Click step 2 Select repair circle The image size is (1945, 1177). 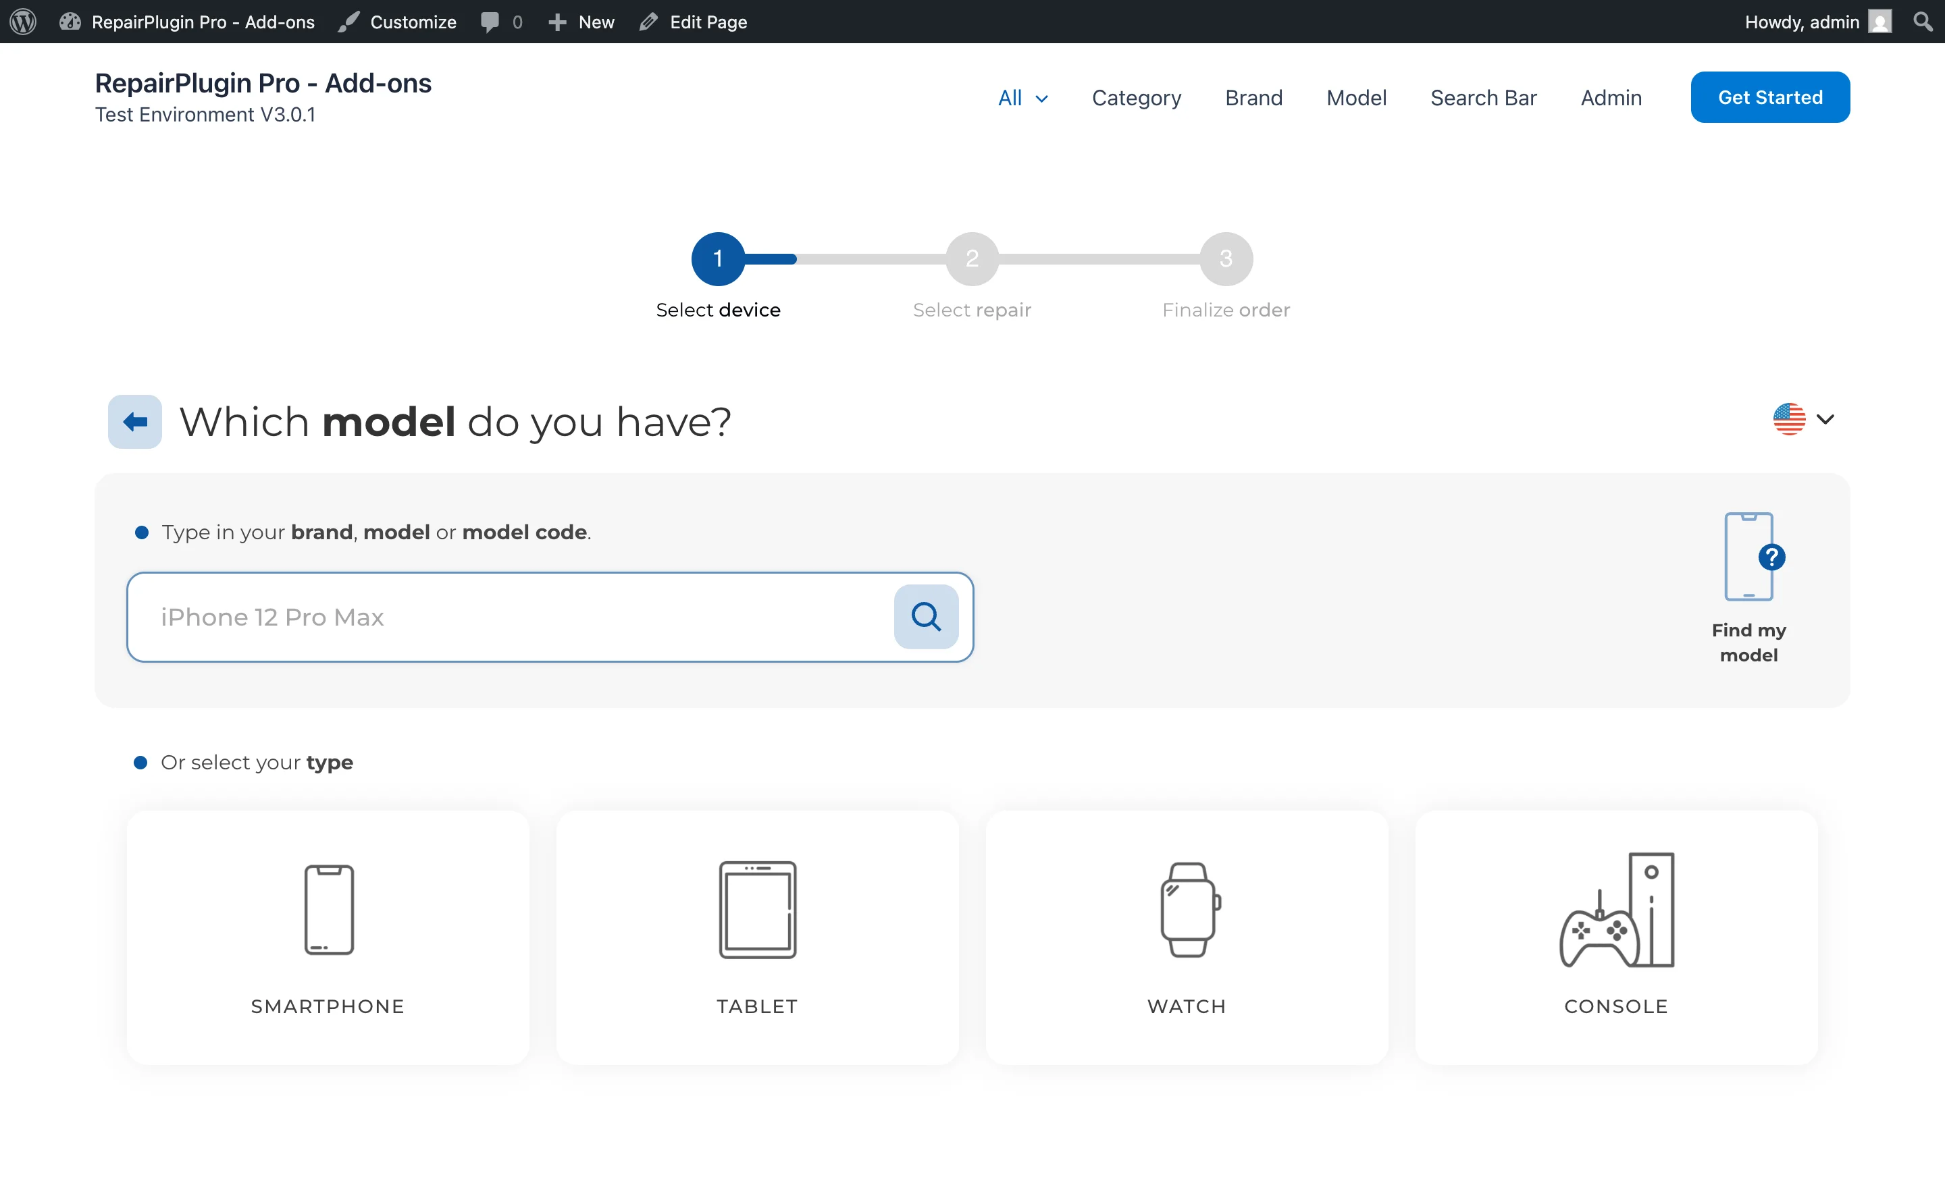click(x=972, y=258)
